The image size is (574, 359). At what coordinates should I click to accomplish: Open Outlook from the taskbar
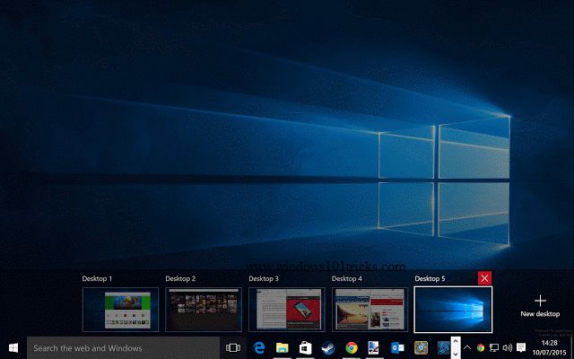click(398, 347)
